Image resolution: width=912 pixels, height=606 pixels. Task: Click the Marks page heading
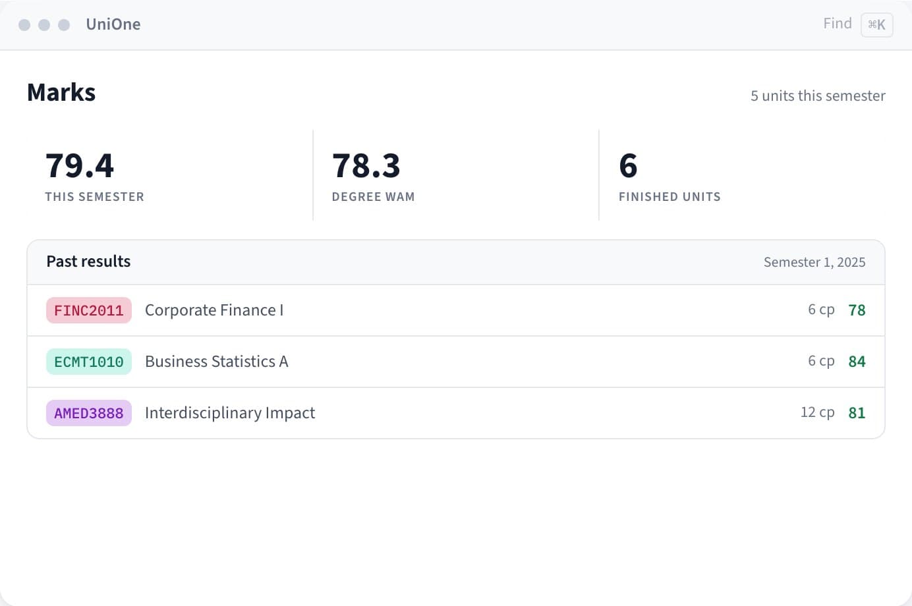click(x=61, y=93)
